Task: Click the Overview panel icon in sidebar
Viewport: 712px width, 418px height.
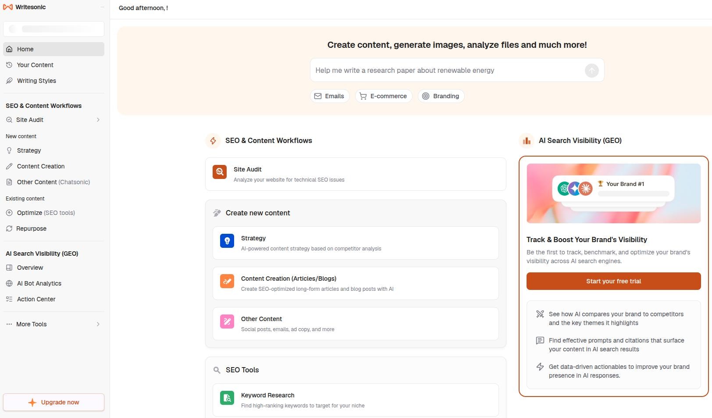Action: pos(9,268)
